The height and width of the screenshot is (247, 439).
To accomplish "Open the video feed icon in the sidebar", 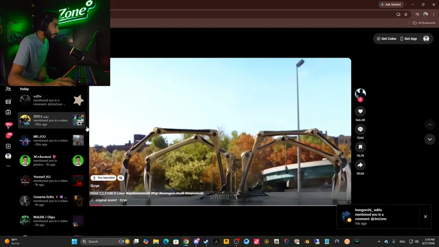I will click(8, 102).
